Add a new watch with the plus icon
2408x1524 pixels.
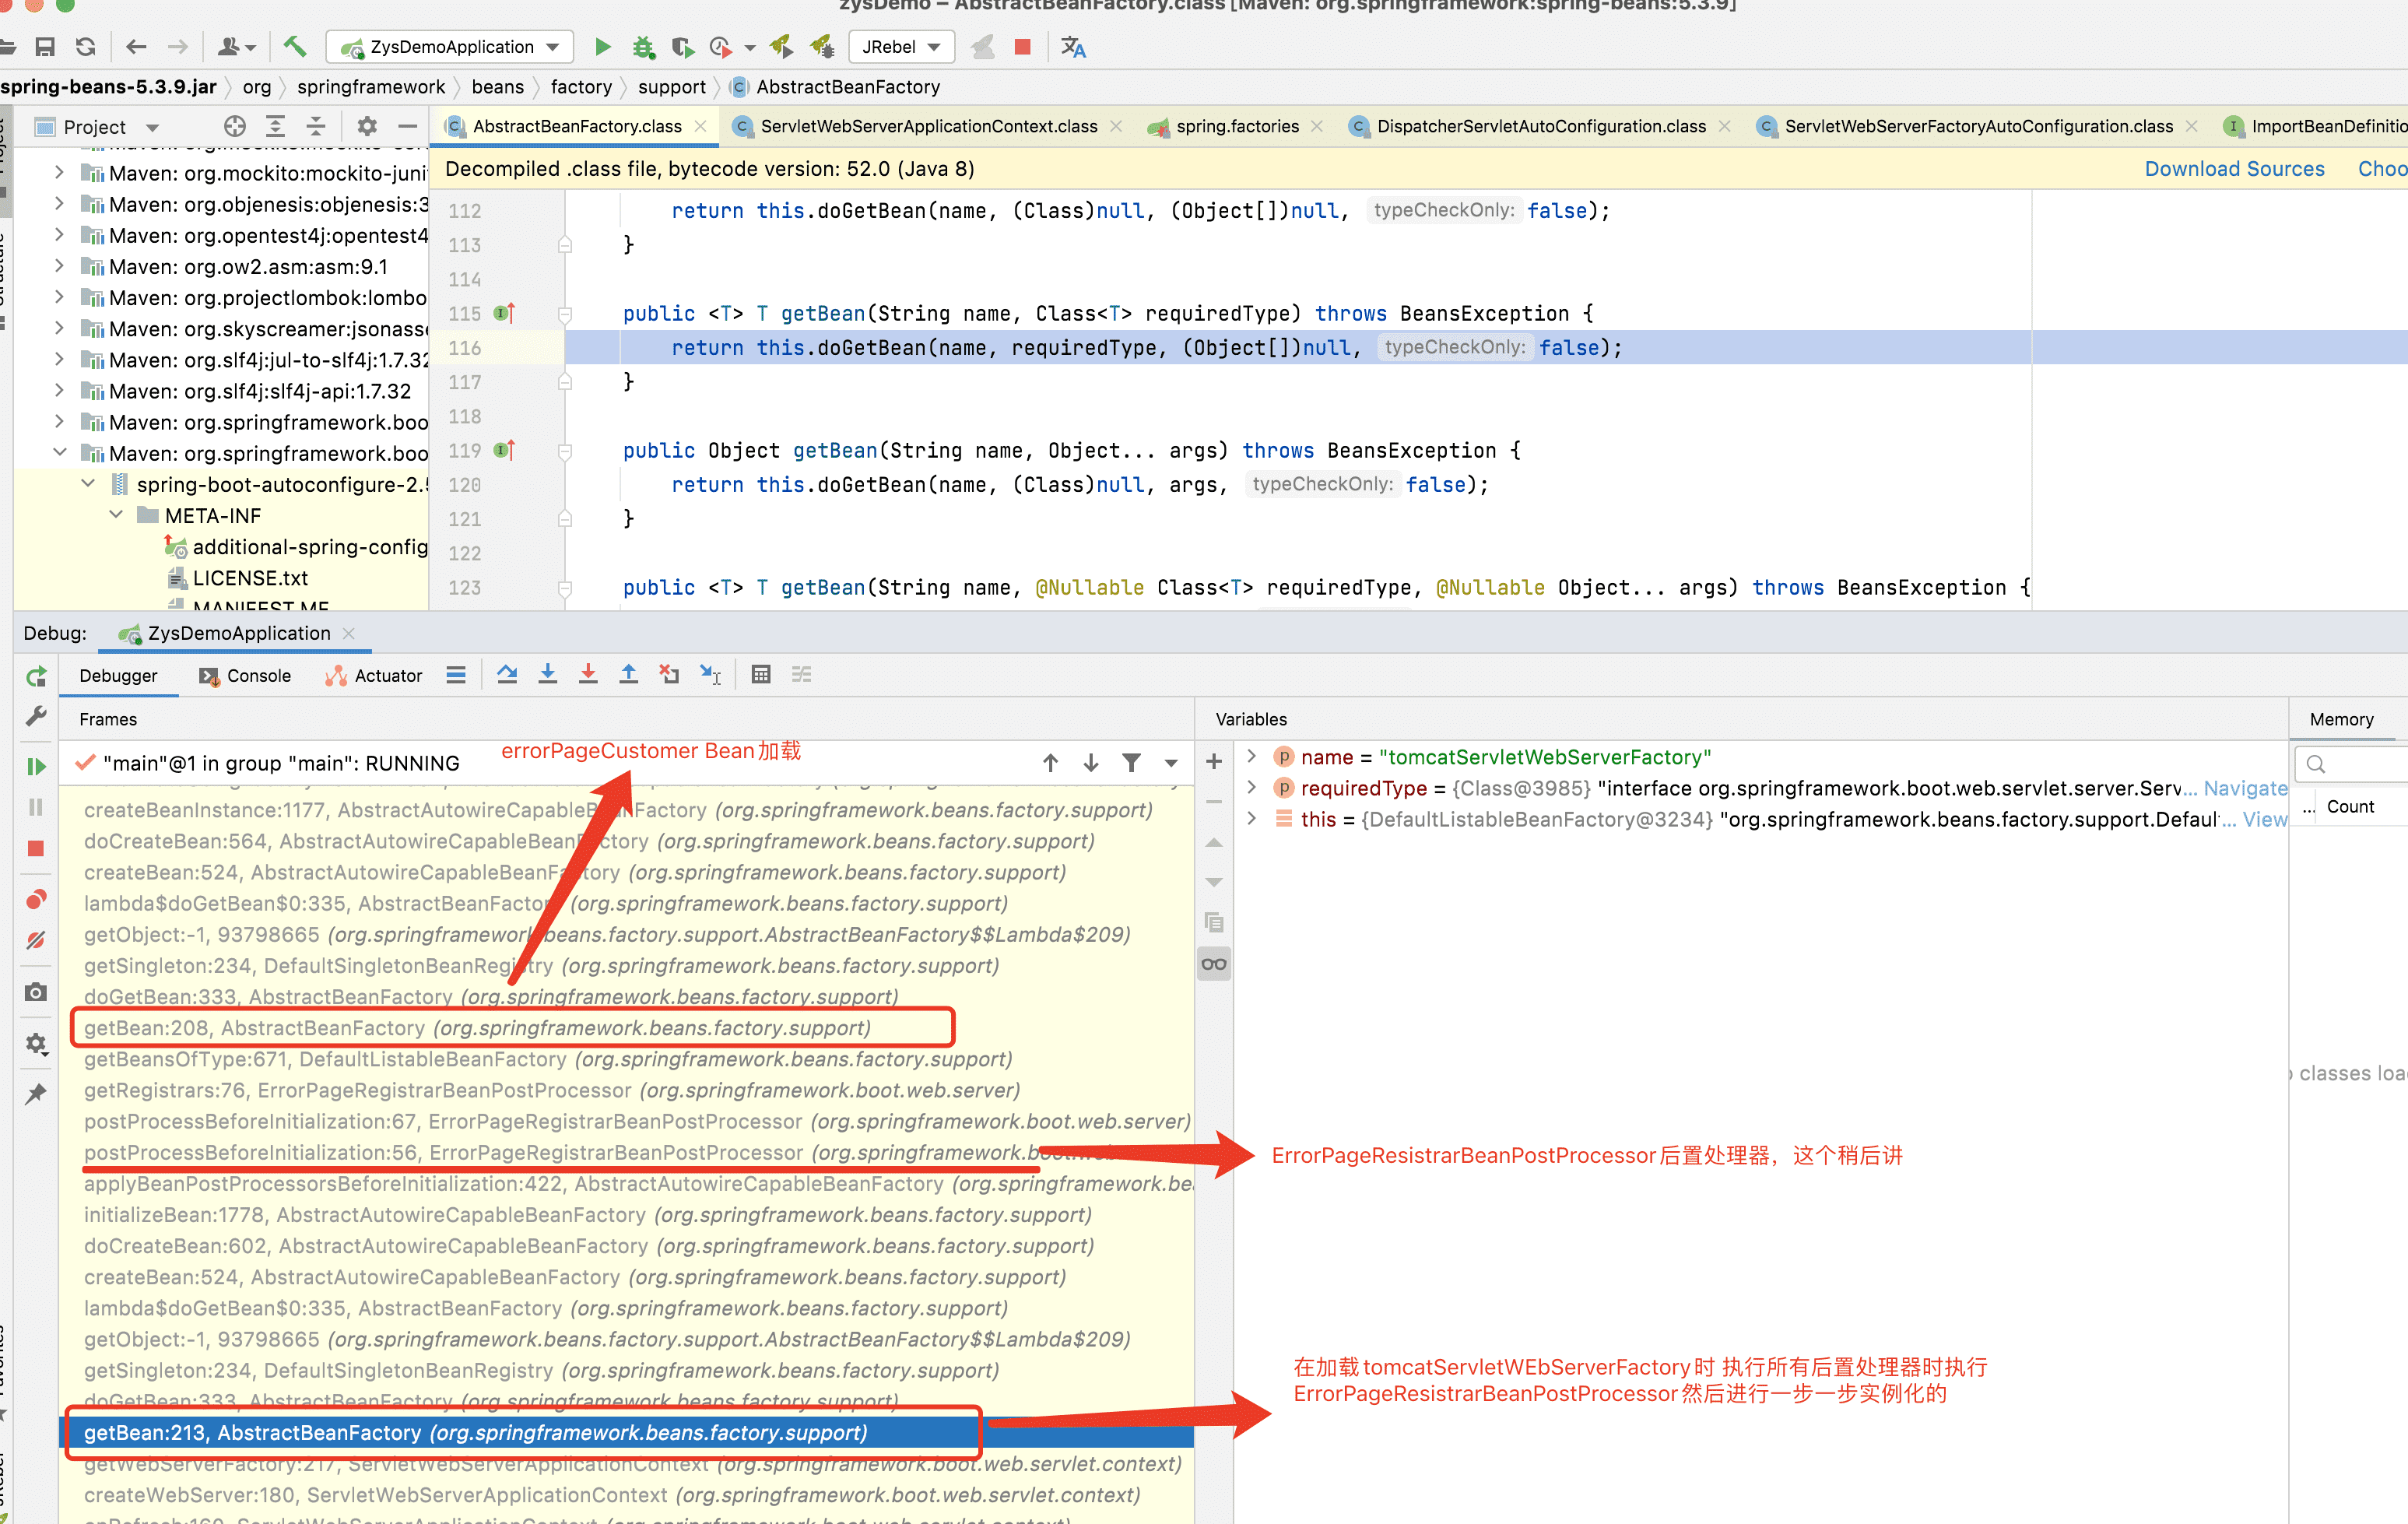click(x=1214, y=762)
